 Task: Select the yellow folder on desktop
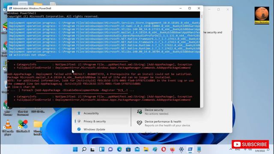point(38,128)
